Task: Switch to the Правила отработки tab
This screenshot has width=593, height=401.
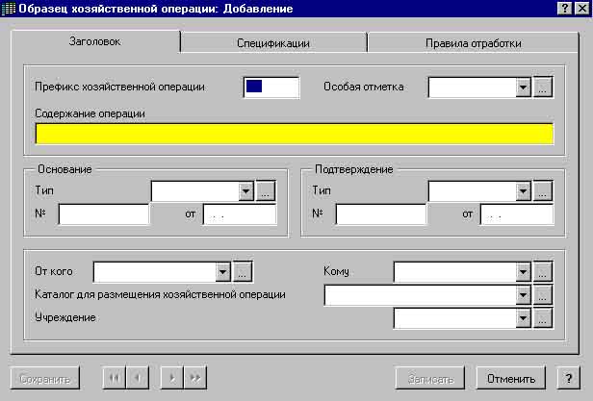Action: [x=473, y=43]
